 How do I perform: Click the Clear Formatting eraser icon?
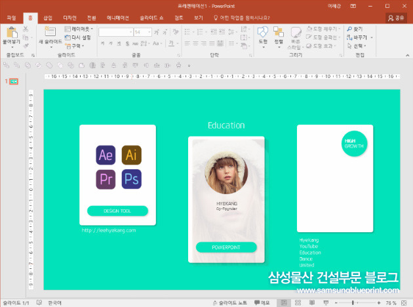(176, 32)
